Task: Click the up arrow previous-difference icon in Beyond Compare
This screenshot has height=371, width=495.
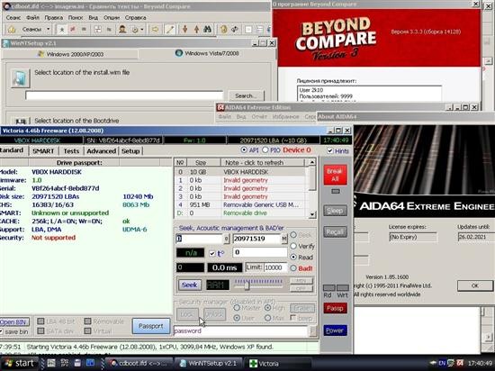Action: pos(196,30)
